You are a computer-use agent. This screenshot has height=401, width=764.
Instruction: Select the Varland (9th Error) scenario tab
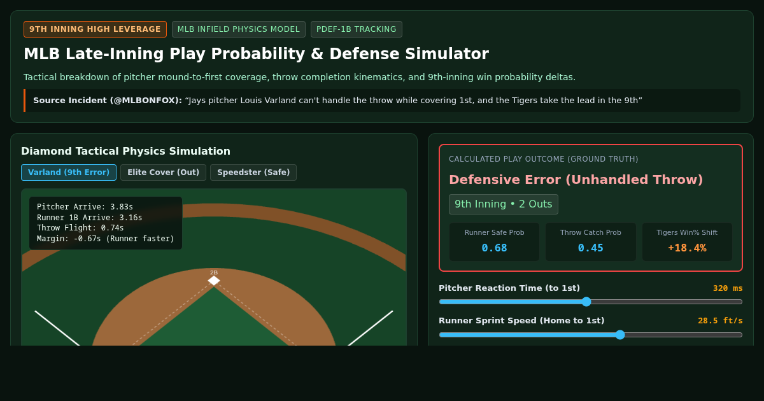pos(69,172)
